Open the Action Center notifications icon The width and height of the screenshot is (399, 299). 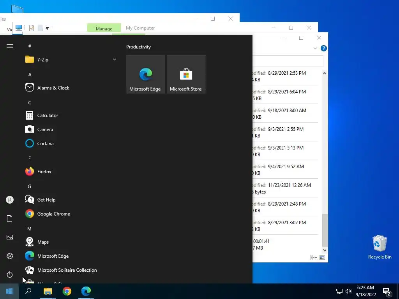387,291
